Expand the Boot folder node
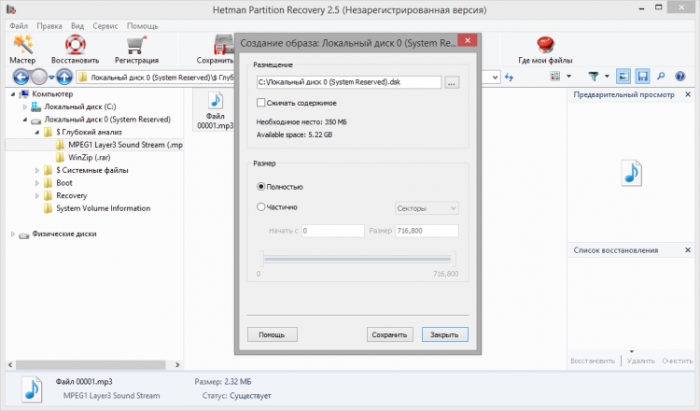The image size is (700, 411). click(37, 183)
